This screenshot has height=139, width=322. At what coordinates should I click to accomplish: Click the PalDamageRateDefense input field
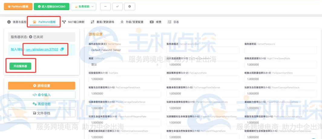point(203,93)
